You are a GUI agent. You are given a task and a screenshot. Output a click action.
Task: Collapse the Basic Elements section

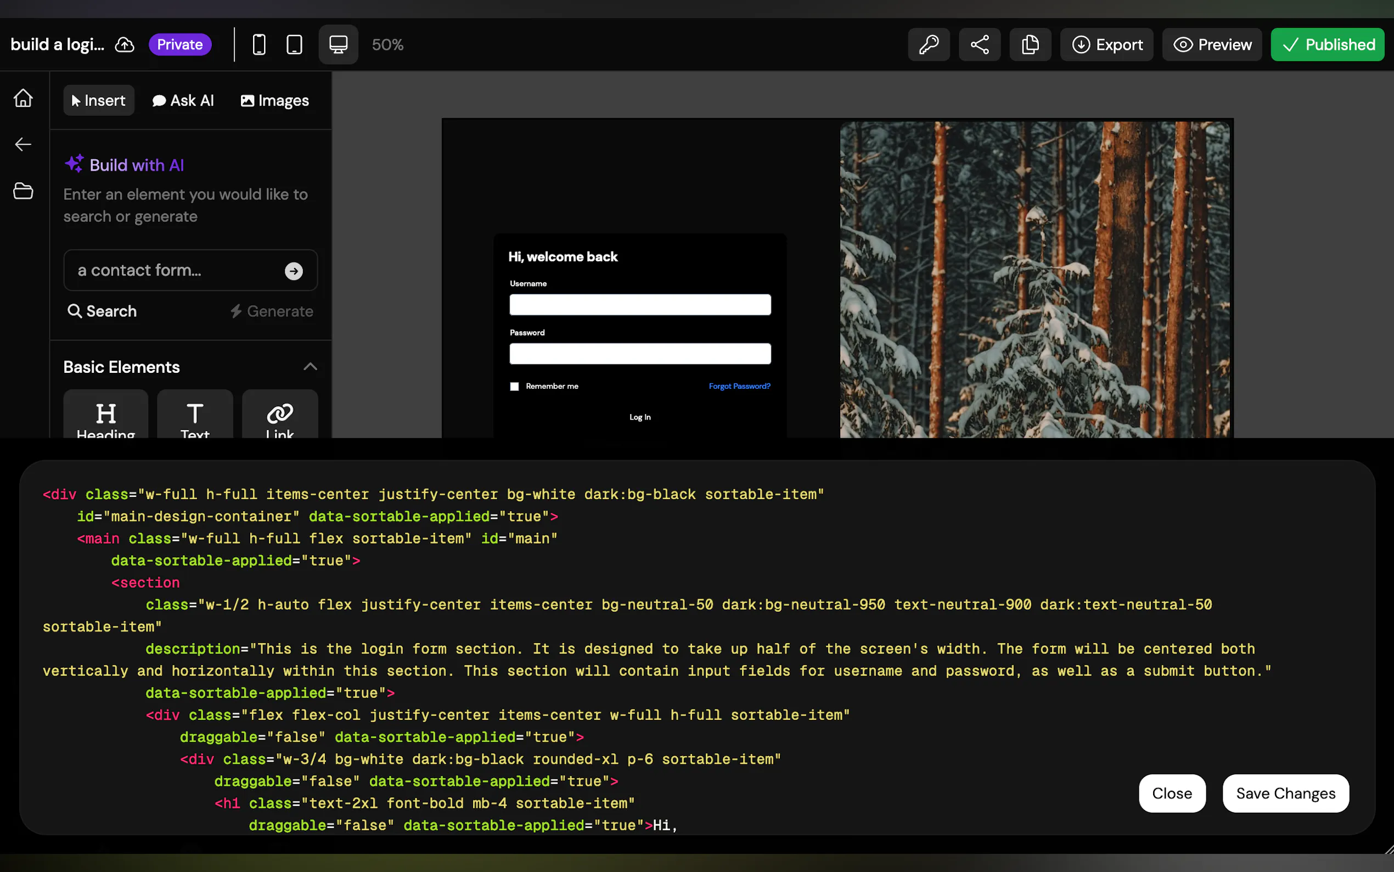point(310,367)
